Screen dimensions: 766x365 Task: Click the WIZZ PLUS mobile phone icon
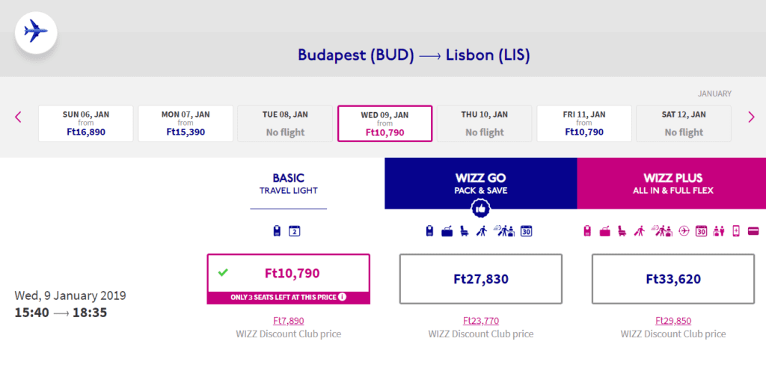click(x=736, y=230)
